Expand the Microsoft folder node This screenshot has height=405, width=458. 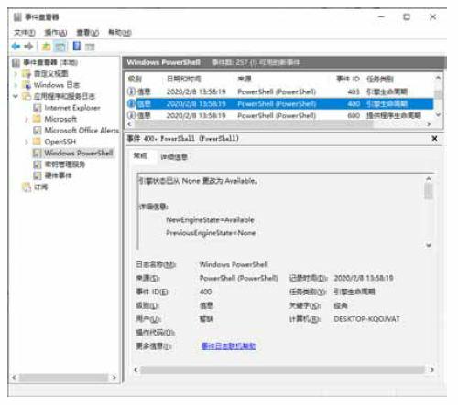(x=27, y=119)
